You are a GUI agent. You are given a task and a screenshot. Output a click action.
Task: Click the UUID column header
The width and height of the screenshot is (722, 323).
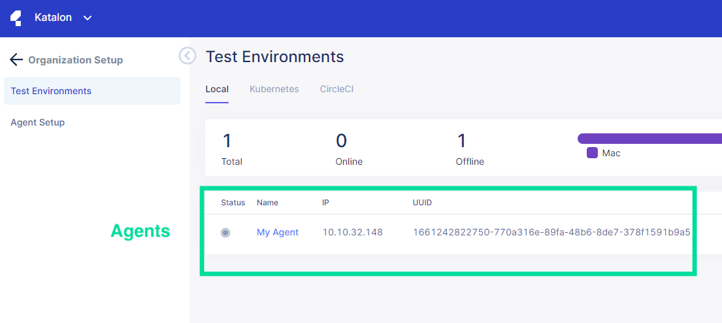422,203
